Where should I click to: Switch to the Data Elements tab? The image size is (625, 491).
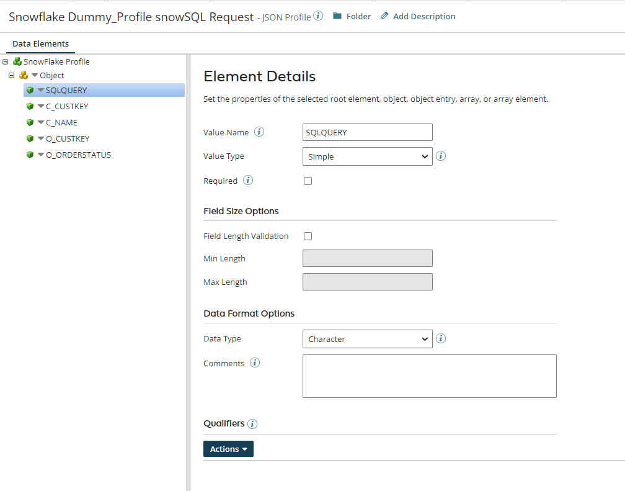pos(40,43)
